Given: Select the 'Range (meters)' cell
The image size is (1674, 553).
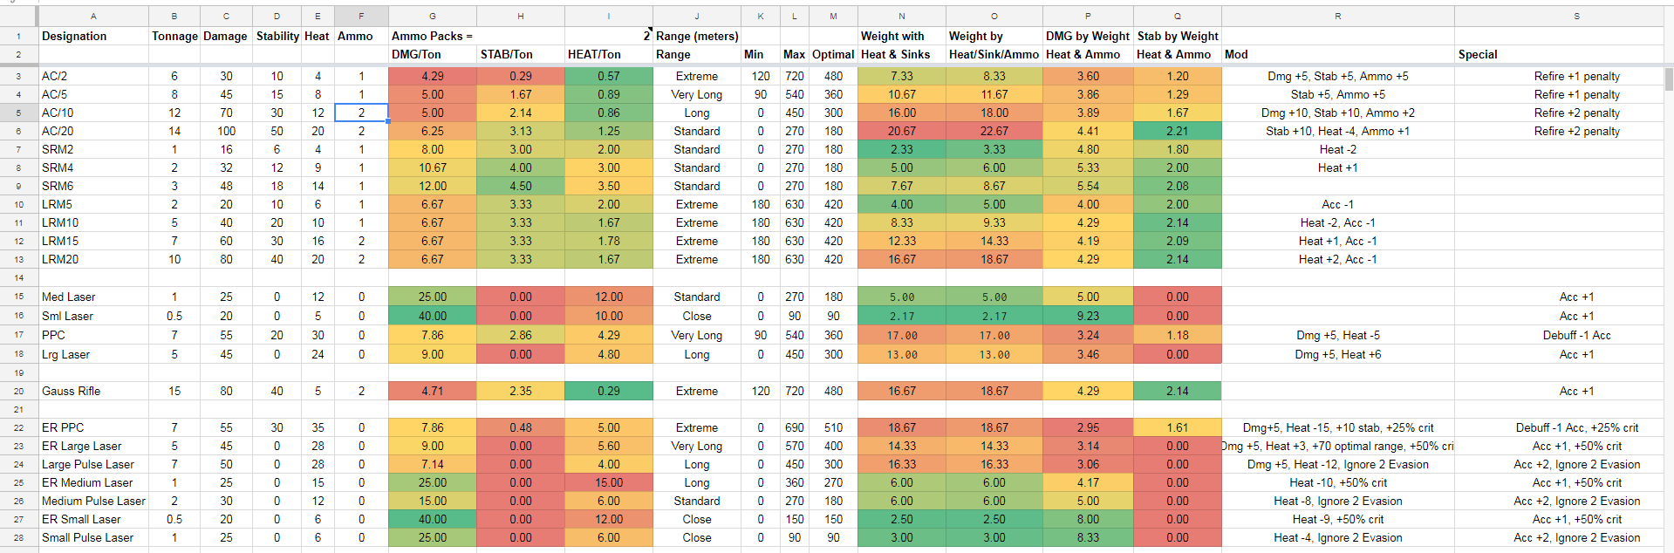Looking at the screenshot, I should coord(697,36).
